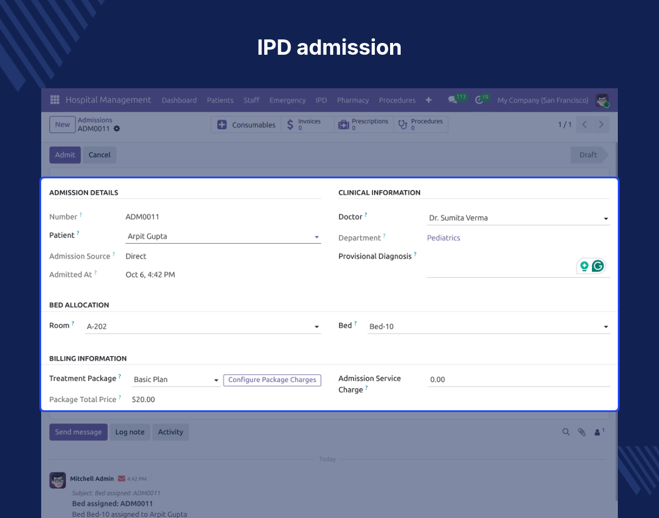The width and height of the screenshot is (659, 518).
Task: Click the help tooltip beside Room label
Action: point(73,323)
